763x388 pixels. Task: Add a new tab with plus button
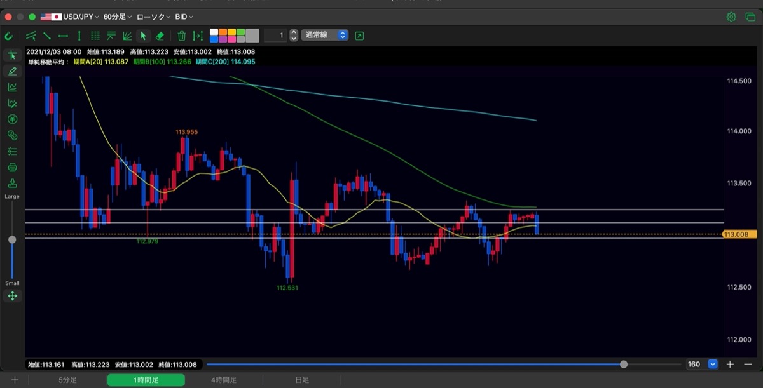click(x=14, y=380)
